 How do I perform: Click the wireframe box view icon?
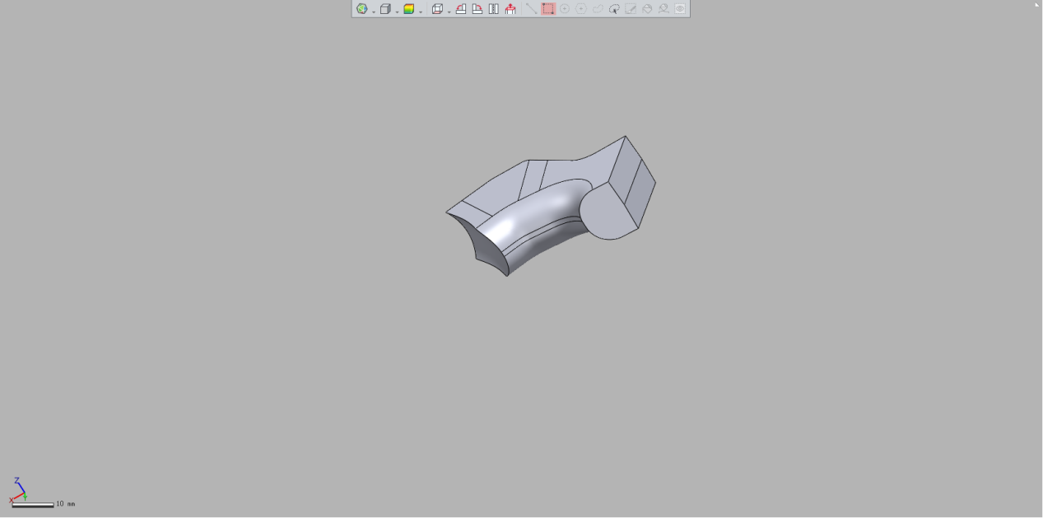pos(437,9)
